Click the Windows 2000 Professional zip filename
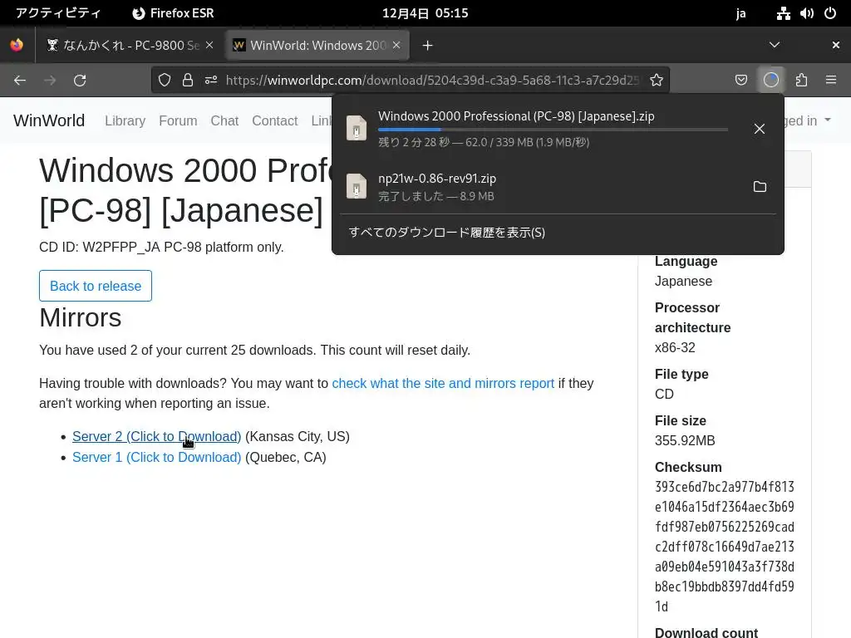This screenshot has width=851, height=638. tap(516, 116)
